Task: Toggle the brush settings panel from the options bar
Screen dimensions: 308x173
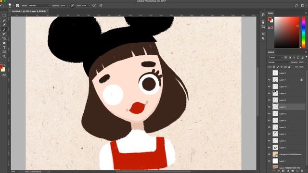Action: coord(17,6)
